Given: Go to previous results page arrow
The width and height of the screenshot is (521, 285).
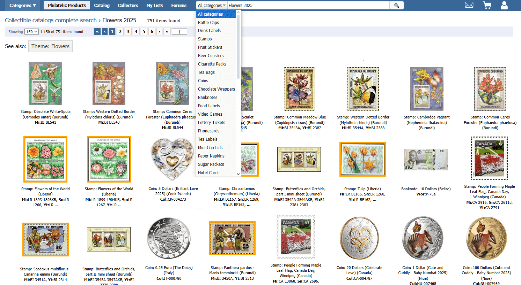Looking at the screenshot, I should (105, 32).
